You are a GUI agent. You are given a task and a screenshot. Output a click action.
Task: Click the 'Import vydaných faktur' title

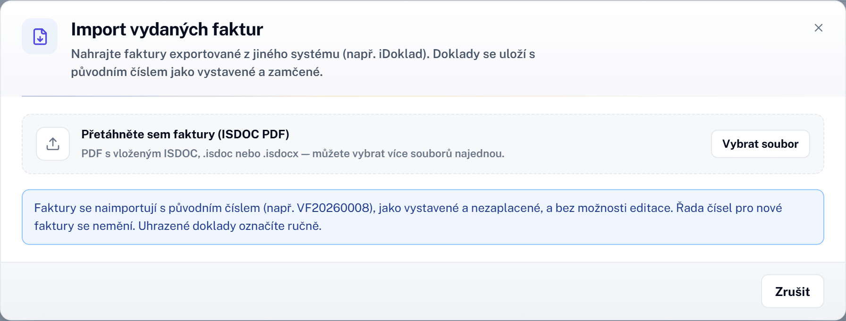tap(167, 29)
